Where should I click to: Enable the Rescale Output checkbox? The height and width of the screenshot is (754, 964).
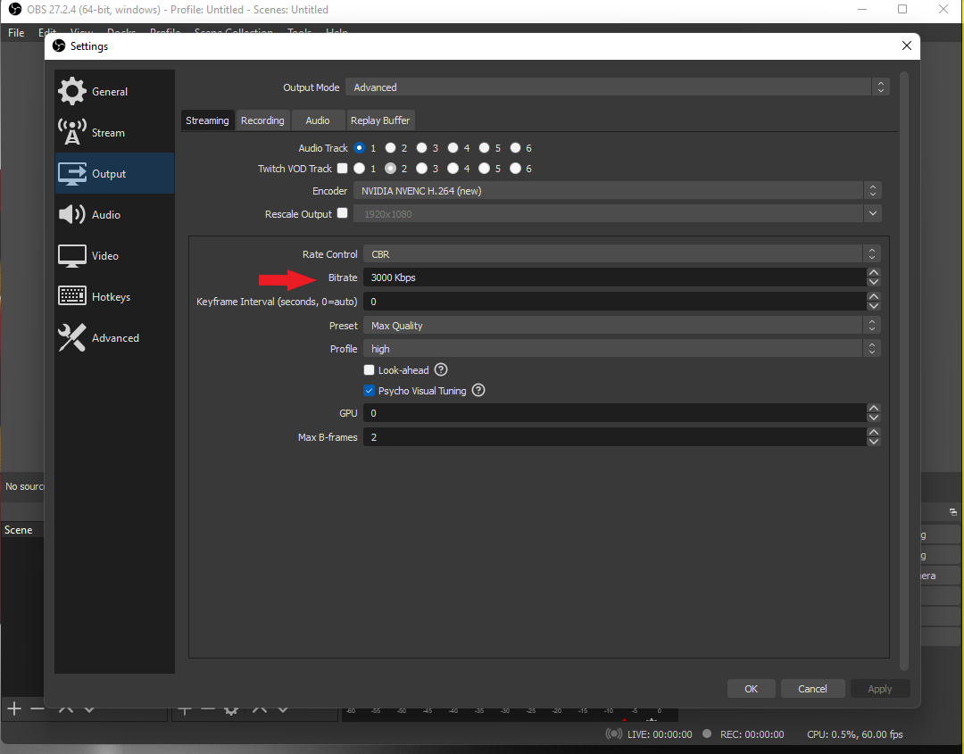(x=343, y=212)
